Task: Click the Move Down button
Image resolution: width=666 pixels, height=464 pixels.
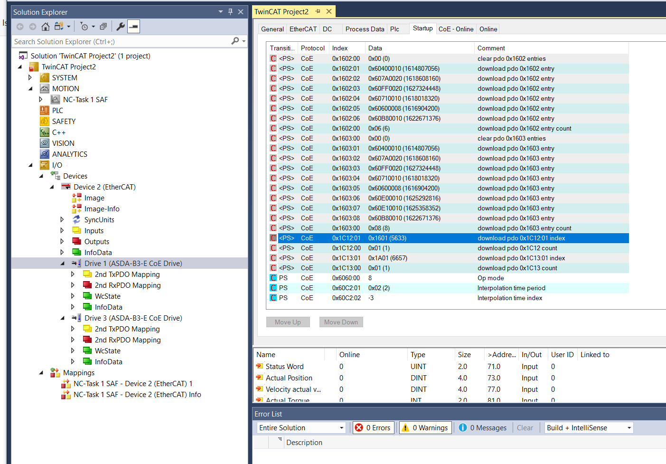Action: (x=341, y=322)
